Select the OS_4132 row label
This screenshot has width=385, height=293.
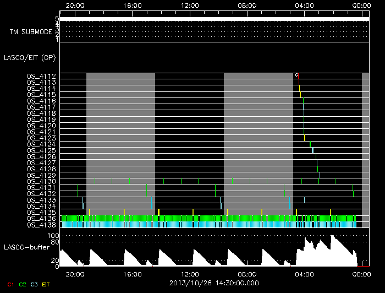(x=41, y=194)
